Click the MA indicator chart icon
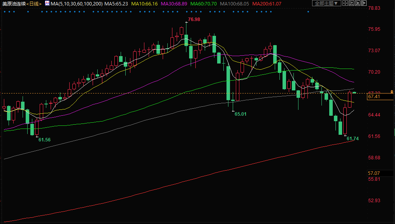395x224 pixels. [47, 3]
